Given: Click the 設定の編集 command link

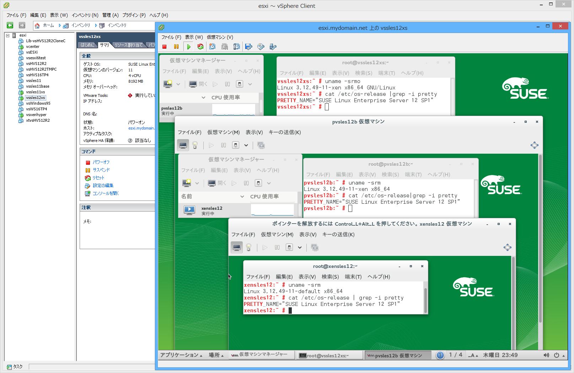Looking at the screenshot, I should coord(103,186).
